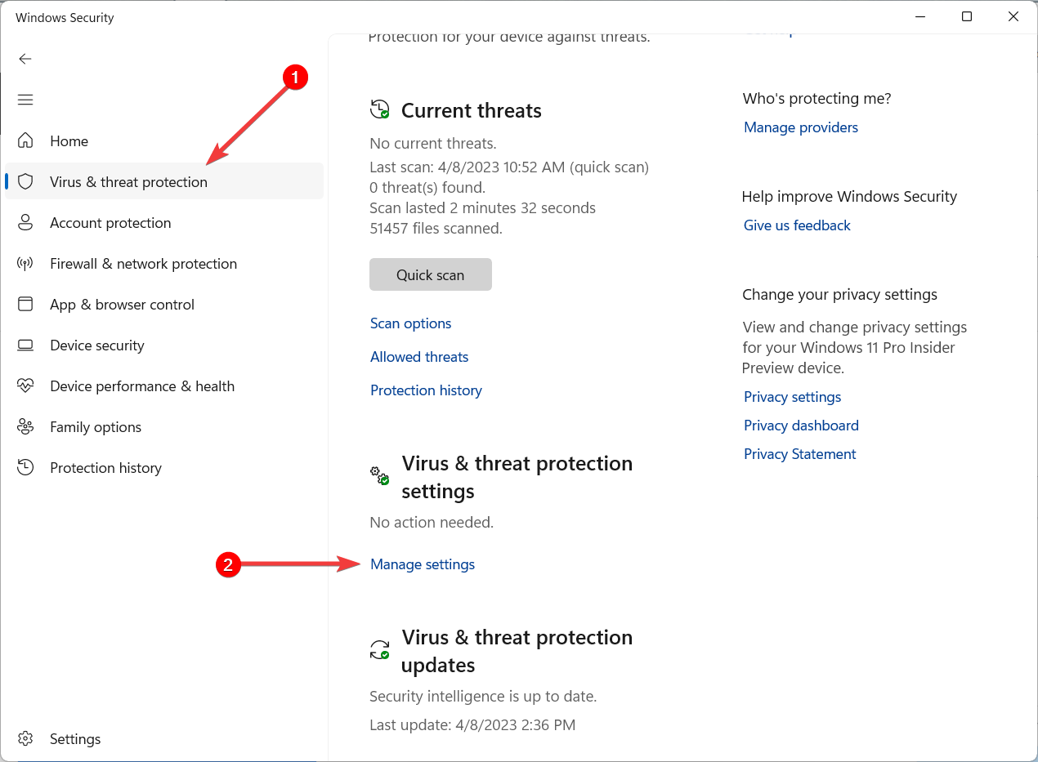
Task: Click the Home house icon
Action: (25, 140)
